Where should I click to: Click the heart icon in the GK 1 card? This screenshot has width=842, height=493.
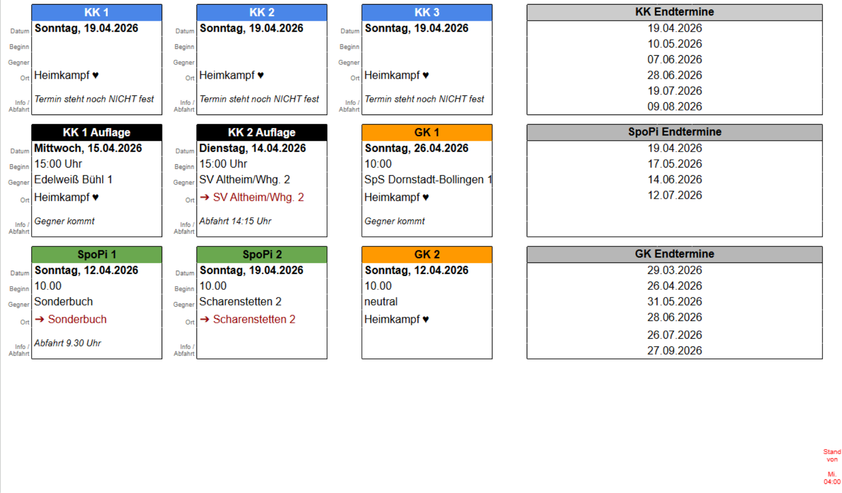(x=426, y=197)
